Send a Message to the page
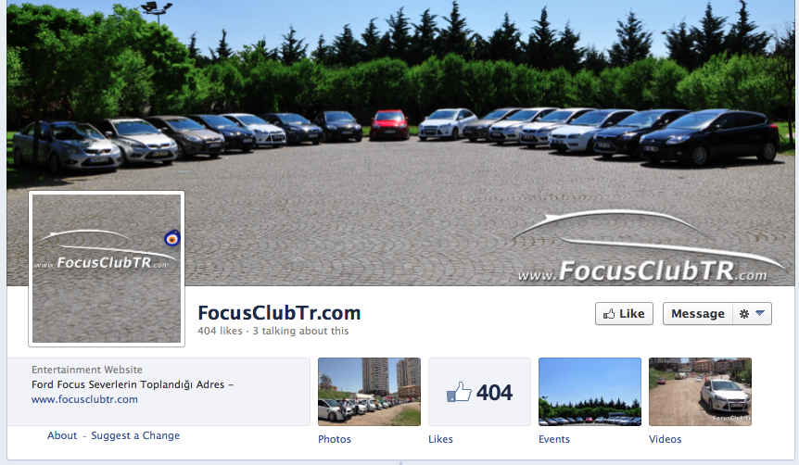 click(x=698, y=314)
